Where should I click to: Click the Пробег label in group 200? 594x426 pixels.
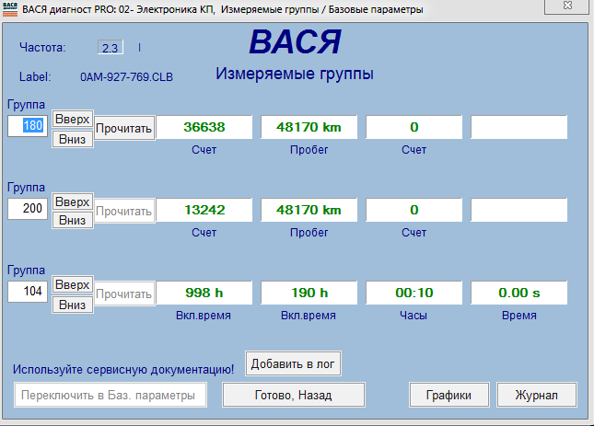[x=309, y=232]
